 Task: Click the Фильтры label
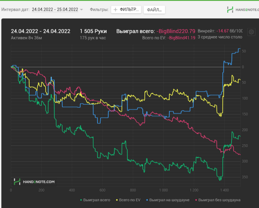click(x=99, y=10)
